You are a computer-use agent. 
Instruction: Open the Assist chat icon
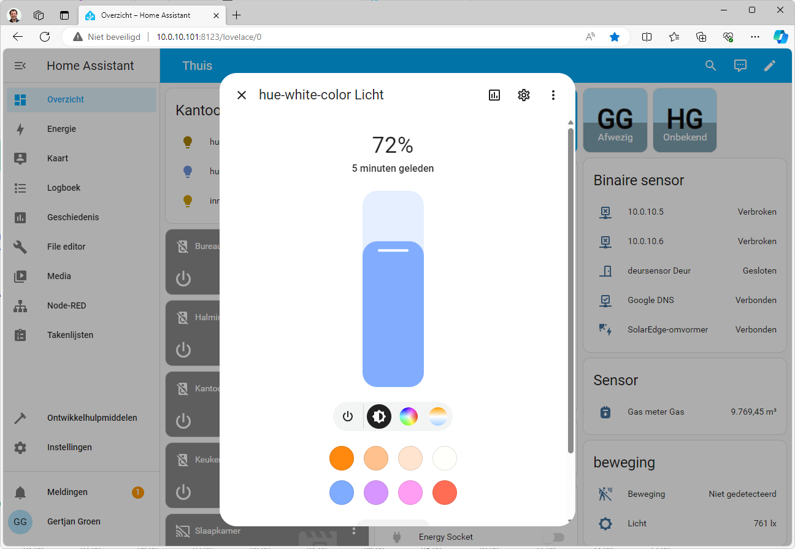740,66
